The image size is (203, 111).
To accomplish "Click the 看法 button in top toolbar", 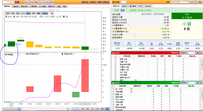I will (27, 2).
